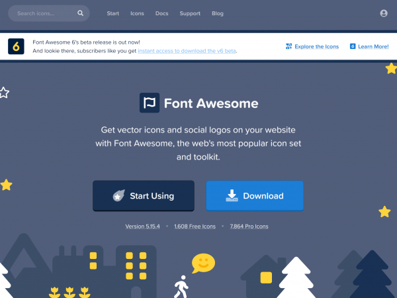The width and height of the screenshot is (397, 298).
Task: Select Support in the top navigation
Action: pos(190,13)
